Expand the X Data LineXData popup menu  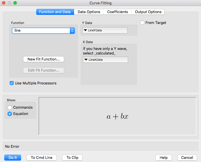(x=105, y=60)
